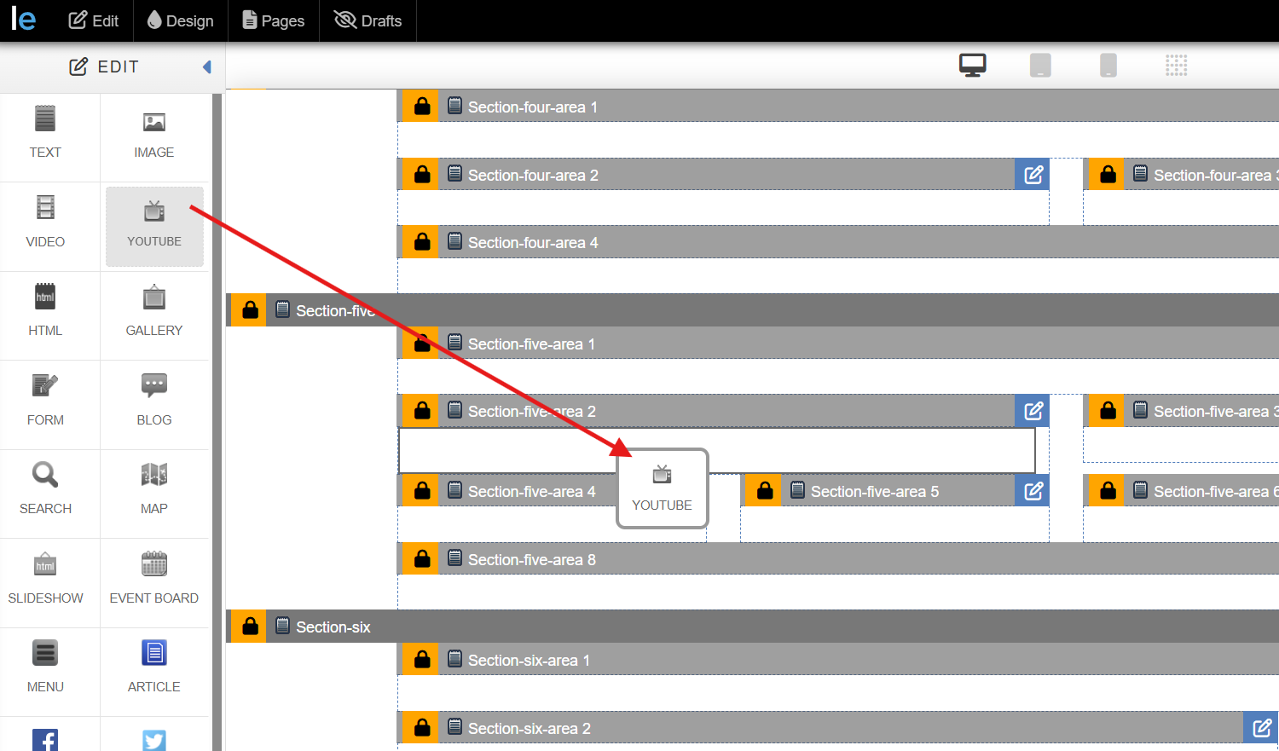The height and width of the screenshot is (751, 1279).
Task: Select Section-four-area 4 label
Action: pos(533,243)
